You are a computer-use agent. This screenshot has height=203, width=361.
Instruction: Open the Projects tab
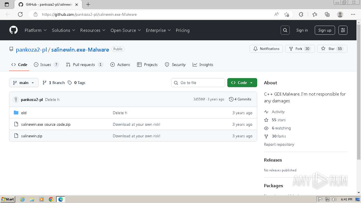pos(147,65)
